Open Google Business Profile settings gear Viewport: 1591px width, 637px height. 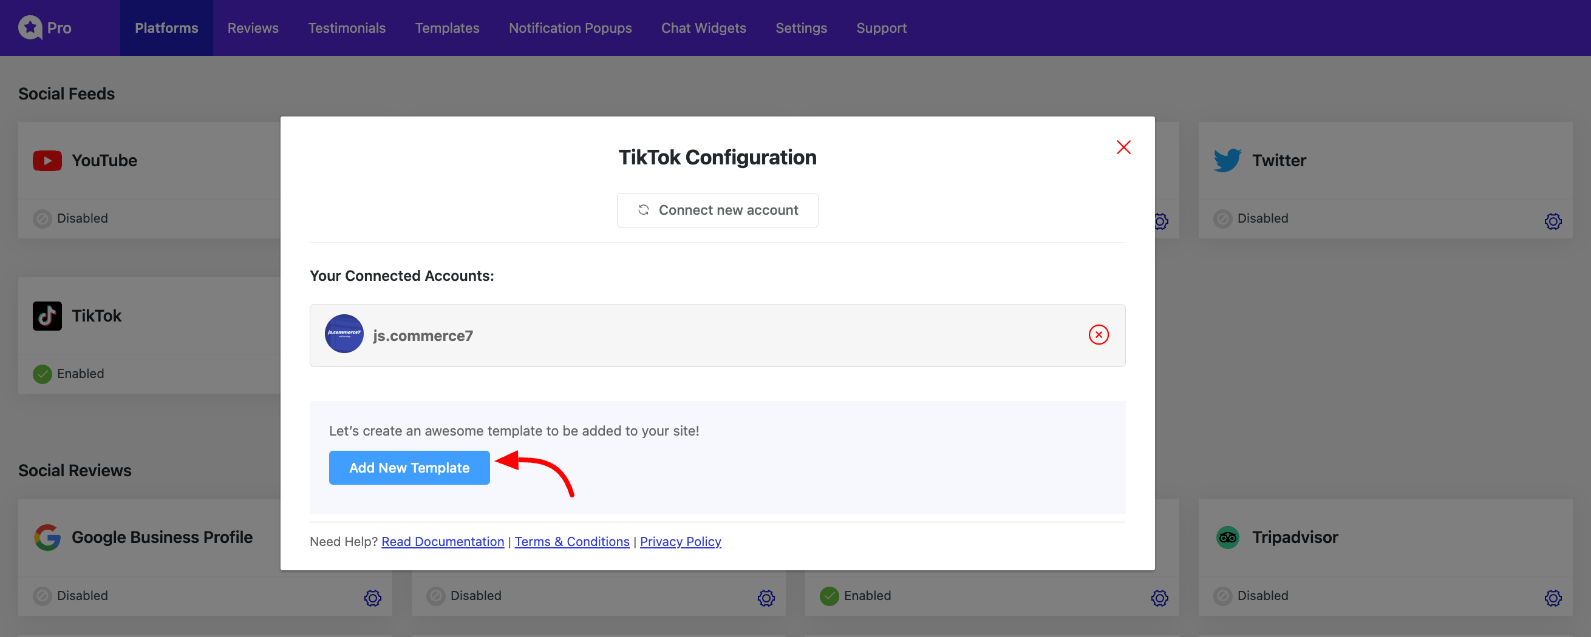point(372,598)
